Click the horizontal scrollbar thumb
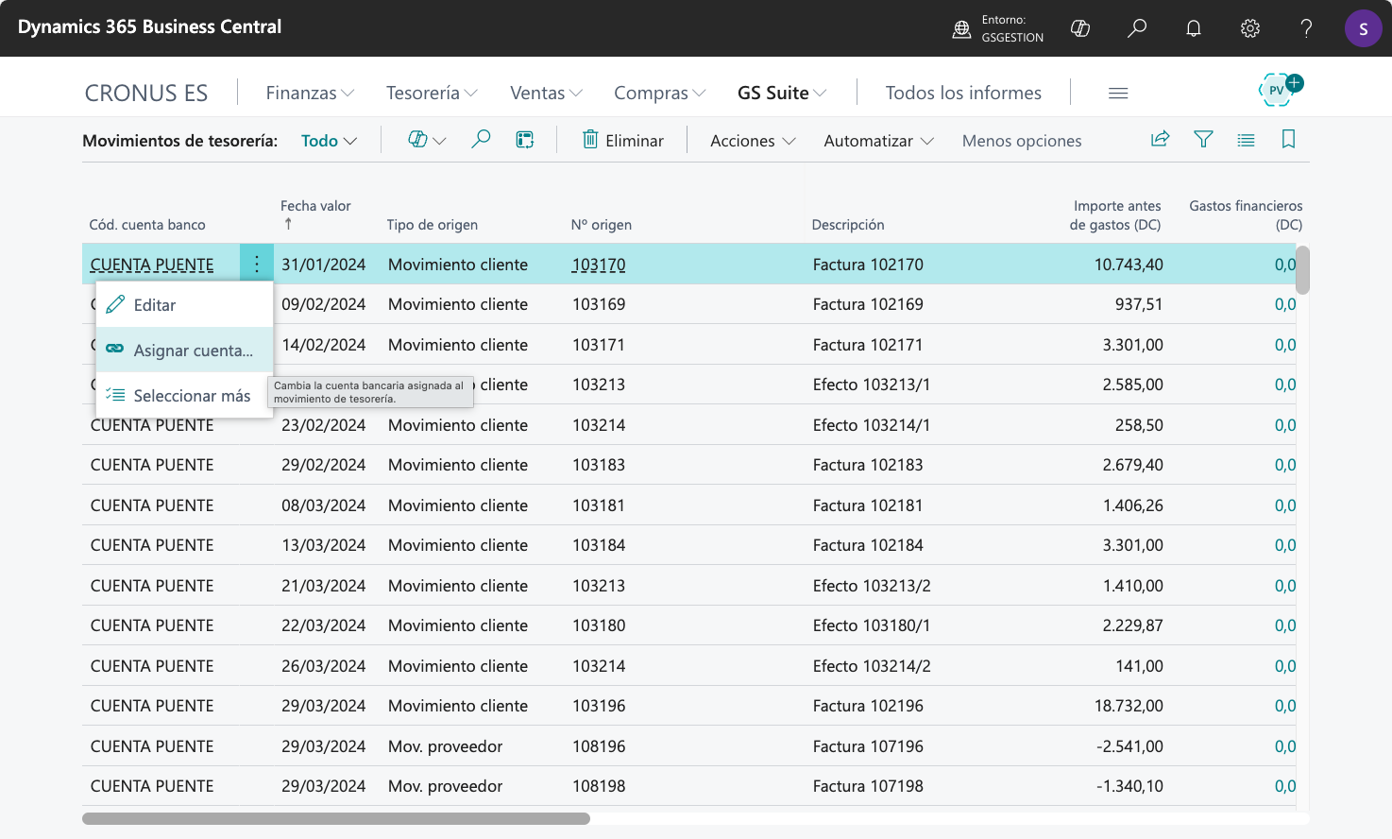 [x=335, y=818]
